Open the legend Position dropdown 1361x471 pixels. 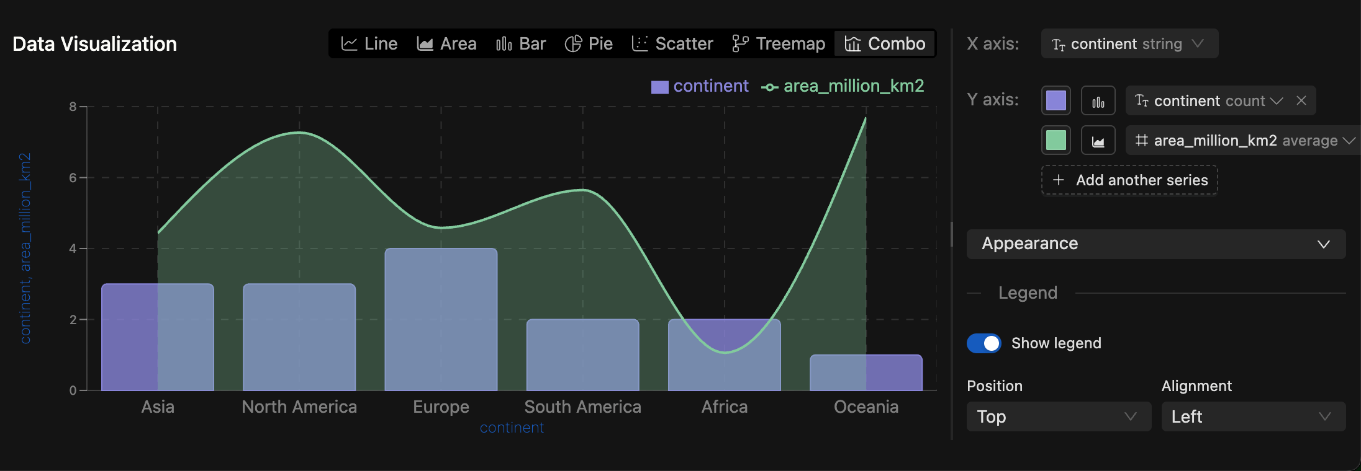(x=1059, y=416)
